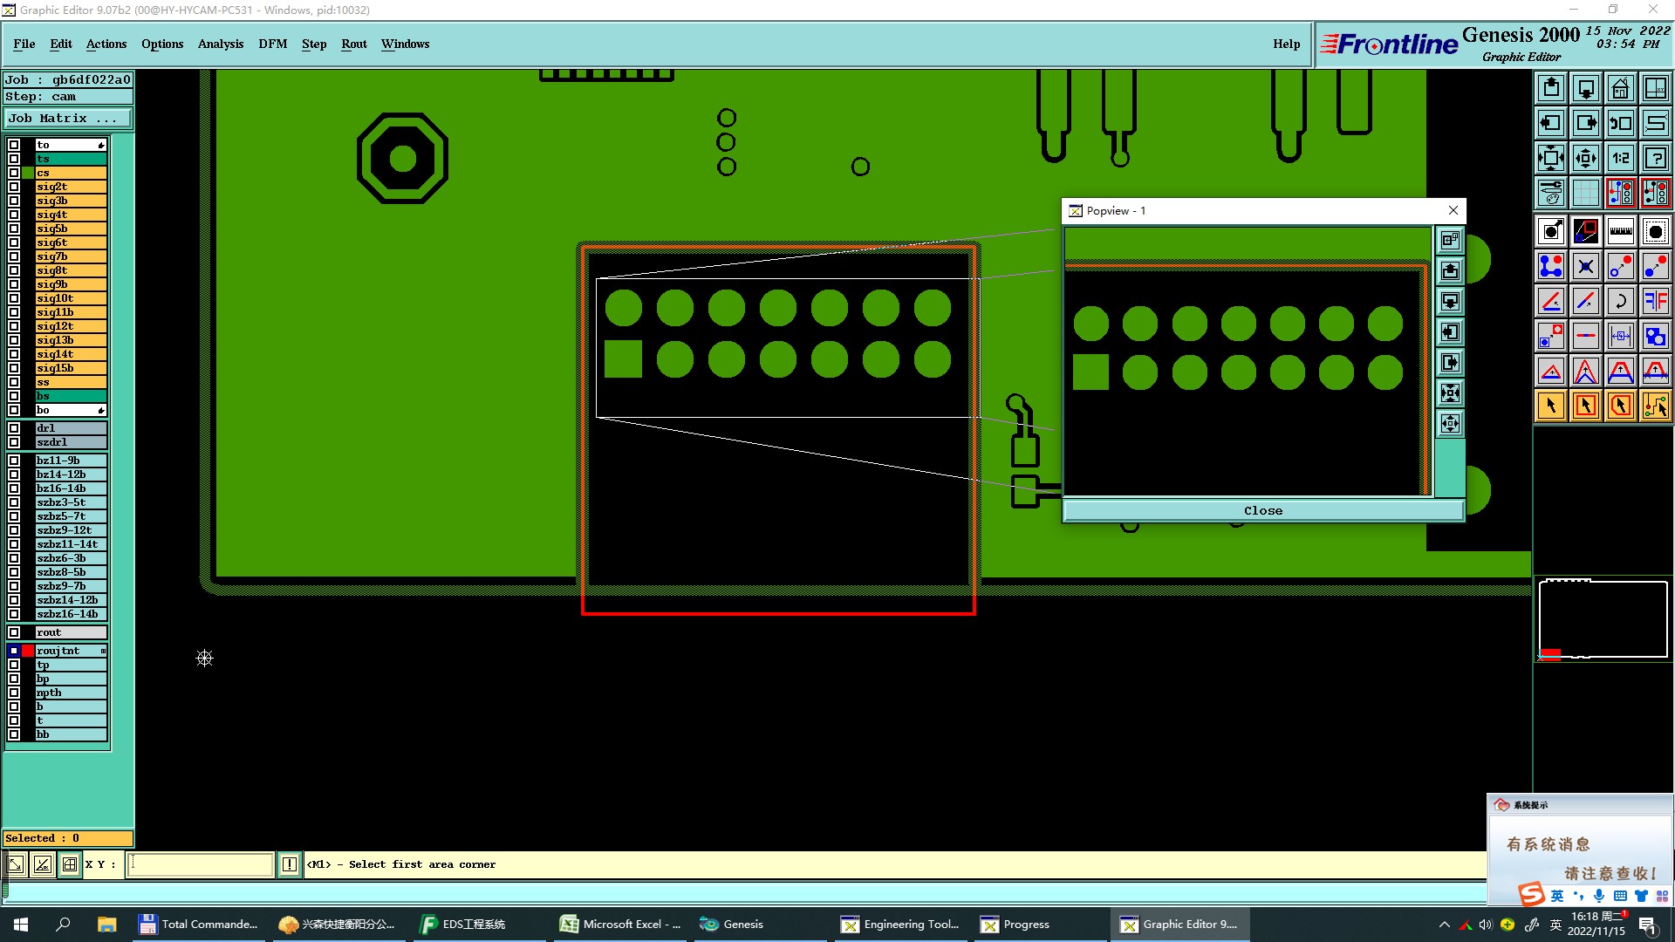Viewport: 1675px width, 942px height.
Task: Click Close button in Popview
Action: (1262, 510)
